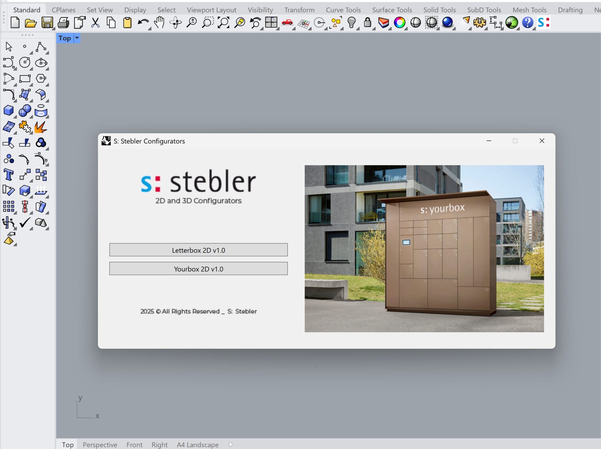Paste with the clipboard icon
601x449 pixels.
[x=127, y=23]
